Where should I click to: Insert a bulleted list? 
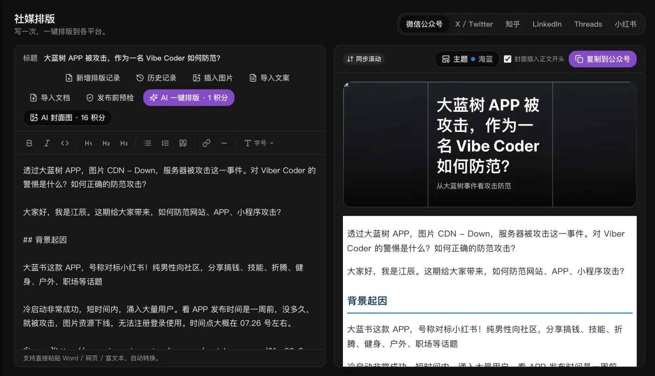(x=147, y=143)
